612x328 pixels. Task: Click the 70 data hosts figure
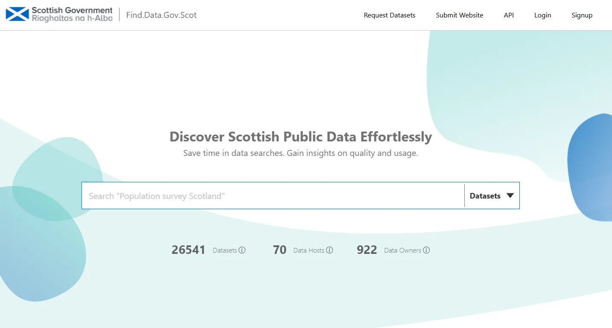280,250
